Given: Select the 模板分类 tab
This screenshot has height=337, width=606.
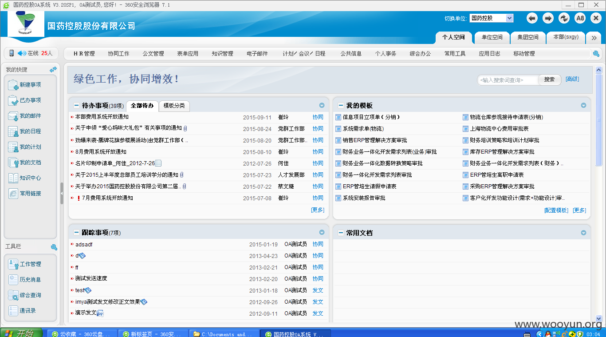Looking at the screenshot, I should [174, 106].
